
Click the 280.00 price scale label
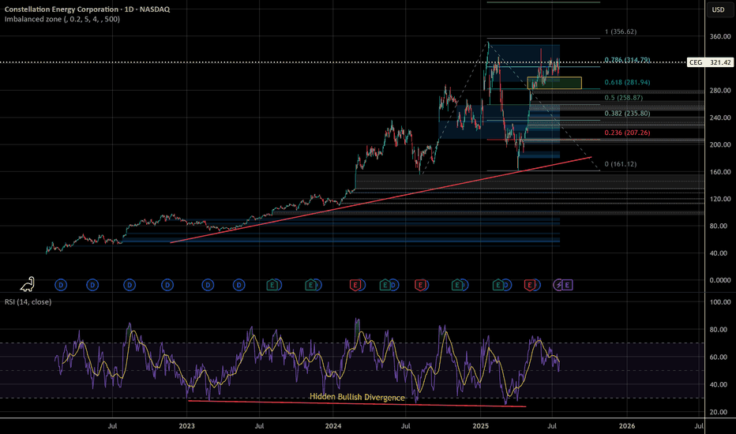(720, 91)
